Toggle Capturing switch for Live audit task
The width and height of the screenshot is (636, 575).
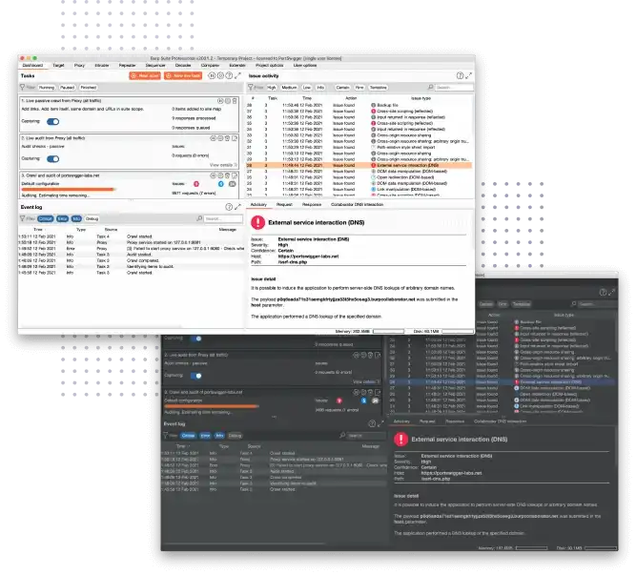tap(52, 159)
